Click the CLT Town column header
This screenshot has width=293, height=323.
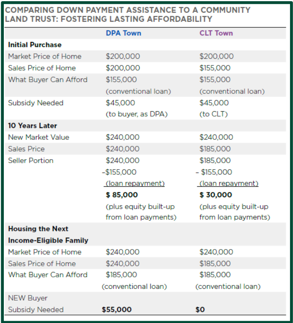[x=216, y=33]
